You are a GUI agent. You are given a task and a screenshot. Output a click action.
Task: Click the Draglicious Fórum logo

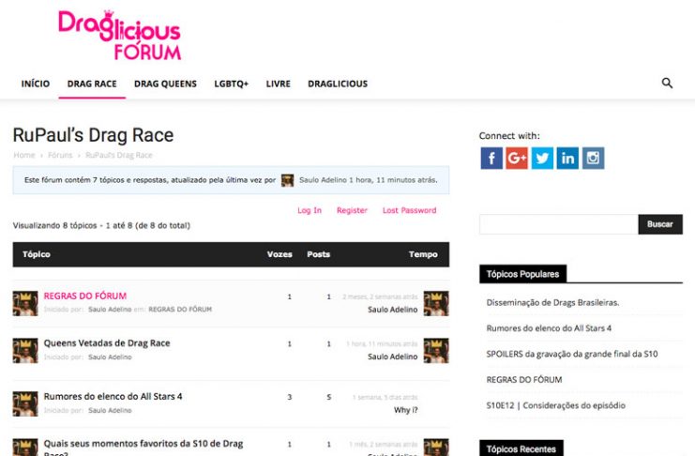pyautogui.click(x=120, y=36)
